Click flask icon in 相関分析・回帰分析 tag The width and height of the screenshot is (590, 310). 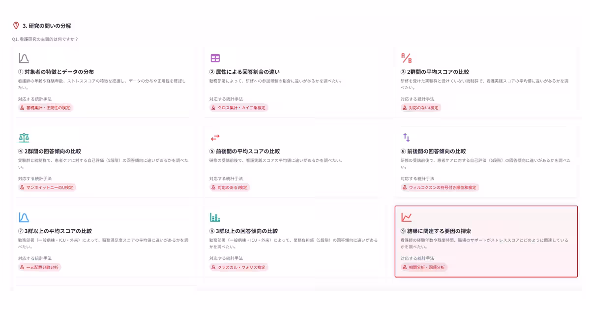coord(405,267)
